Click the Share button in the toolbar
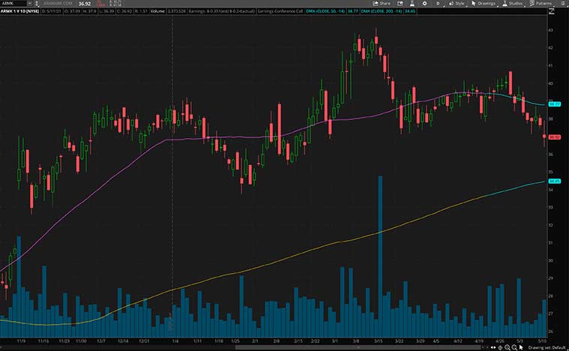 [x=381, y=4]
